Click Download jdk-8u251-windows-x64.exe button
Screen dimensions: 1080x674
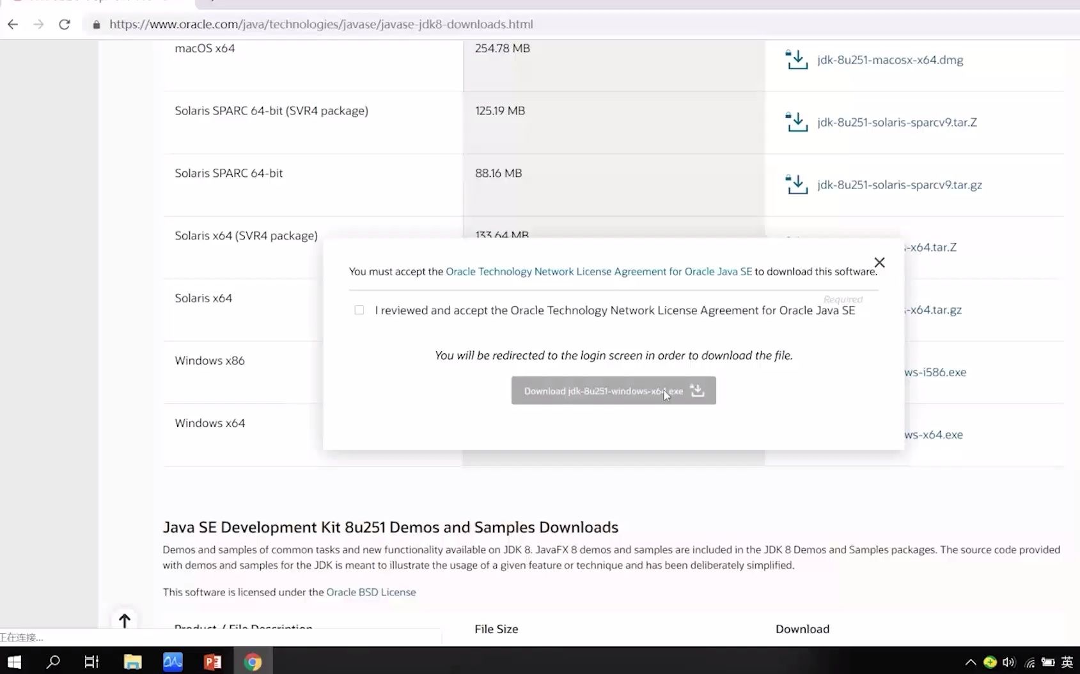pyautogui.click(x=613, y=390)
